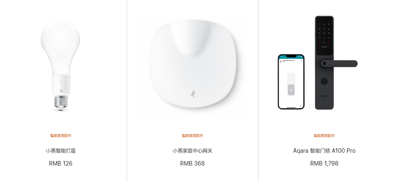Screen dimensions: 395x182
Task: Click the small swallow logo on lamp socket
Action: pyautogui.click(x=61, y=82)
